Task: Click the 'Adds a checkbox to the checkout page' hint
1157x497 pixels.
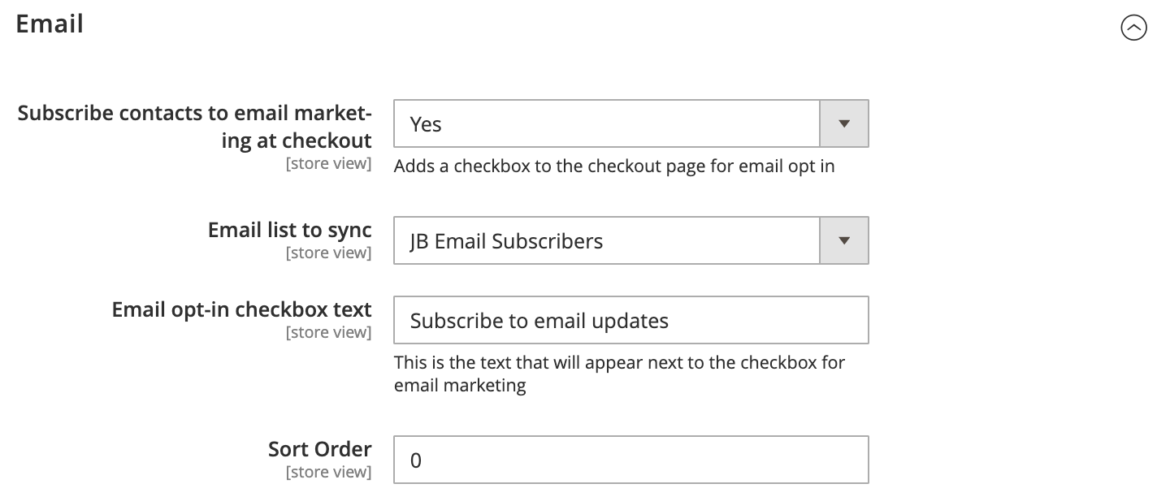Action: pos(613,166)
